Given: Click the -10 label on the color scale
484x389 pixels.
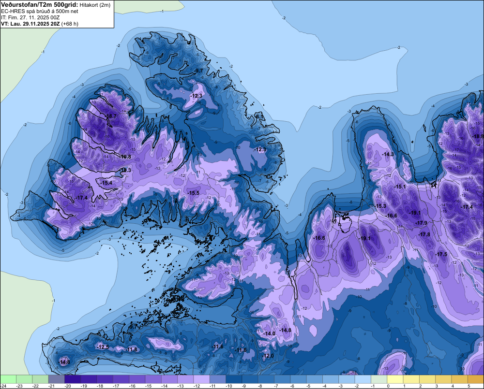Looking at the screenshot, I should point(229,386).
